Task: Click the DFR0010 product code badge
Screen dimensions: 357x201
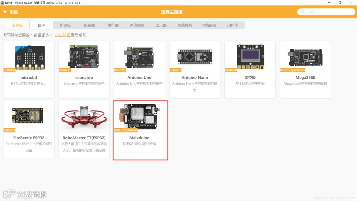Action: pos(175,70)
